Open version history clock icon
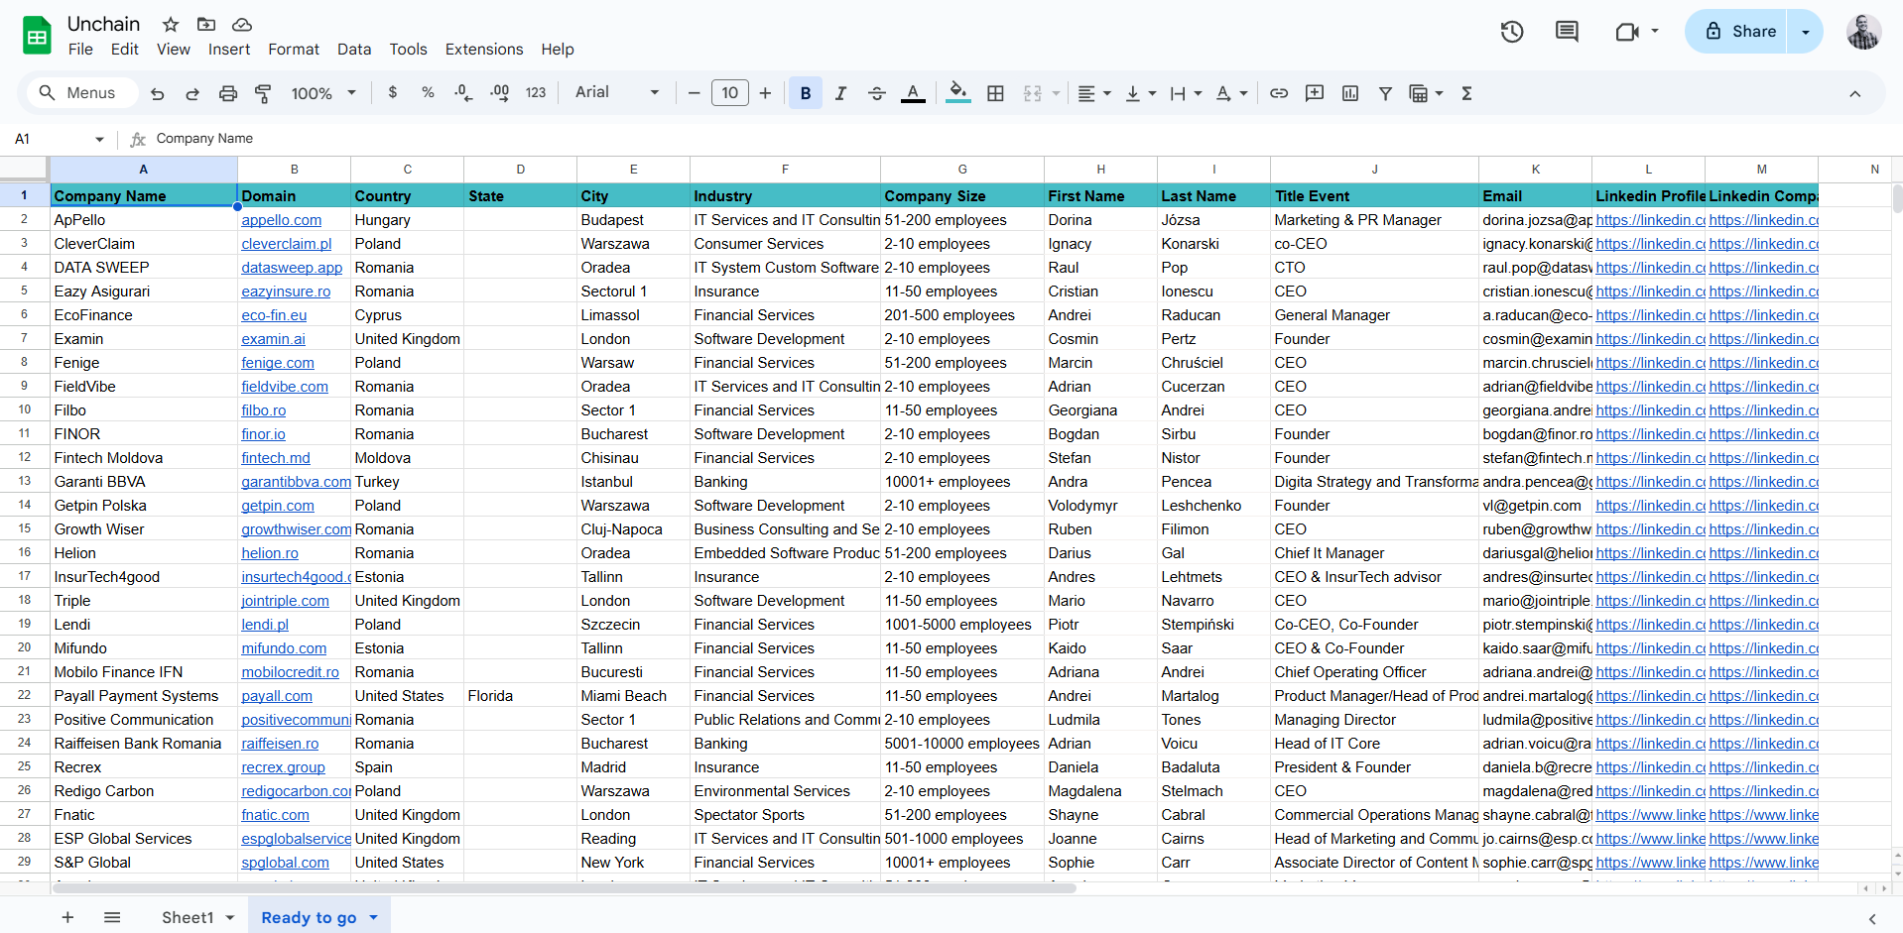 click(x=1512, y=32)
